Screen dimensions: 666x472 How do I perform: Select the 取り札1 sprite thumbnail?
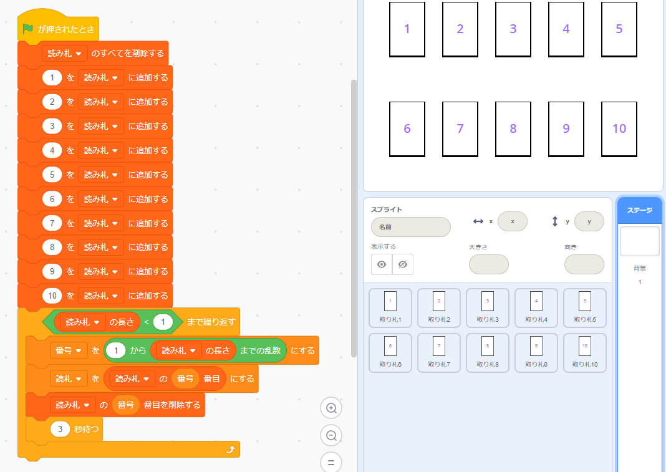[x=390, y=306]
